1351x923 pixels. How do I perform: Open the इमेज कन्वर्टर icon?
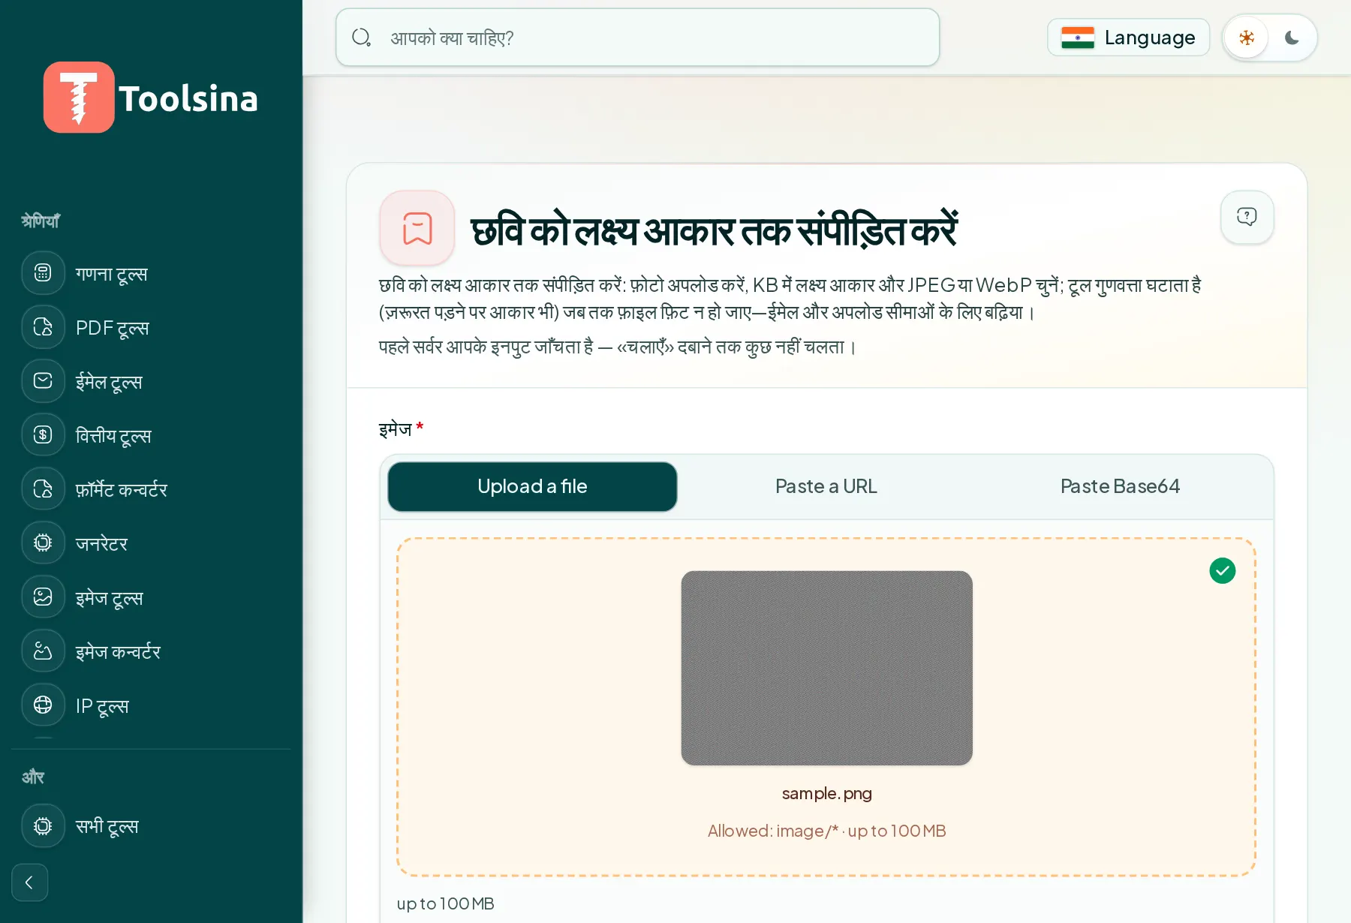click(x=43, y=651)
